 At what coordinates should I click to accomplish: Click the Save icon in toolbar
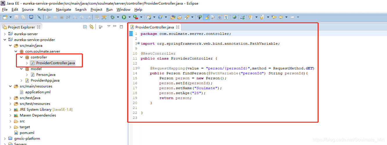click(16, 17)
